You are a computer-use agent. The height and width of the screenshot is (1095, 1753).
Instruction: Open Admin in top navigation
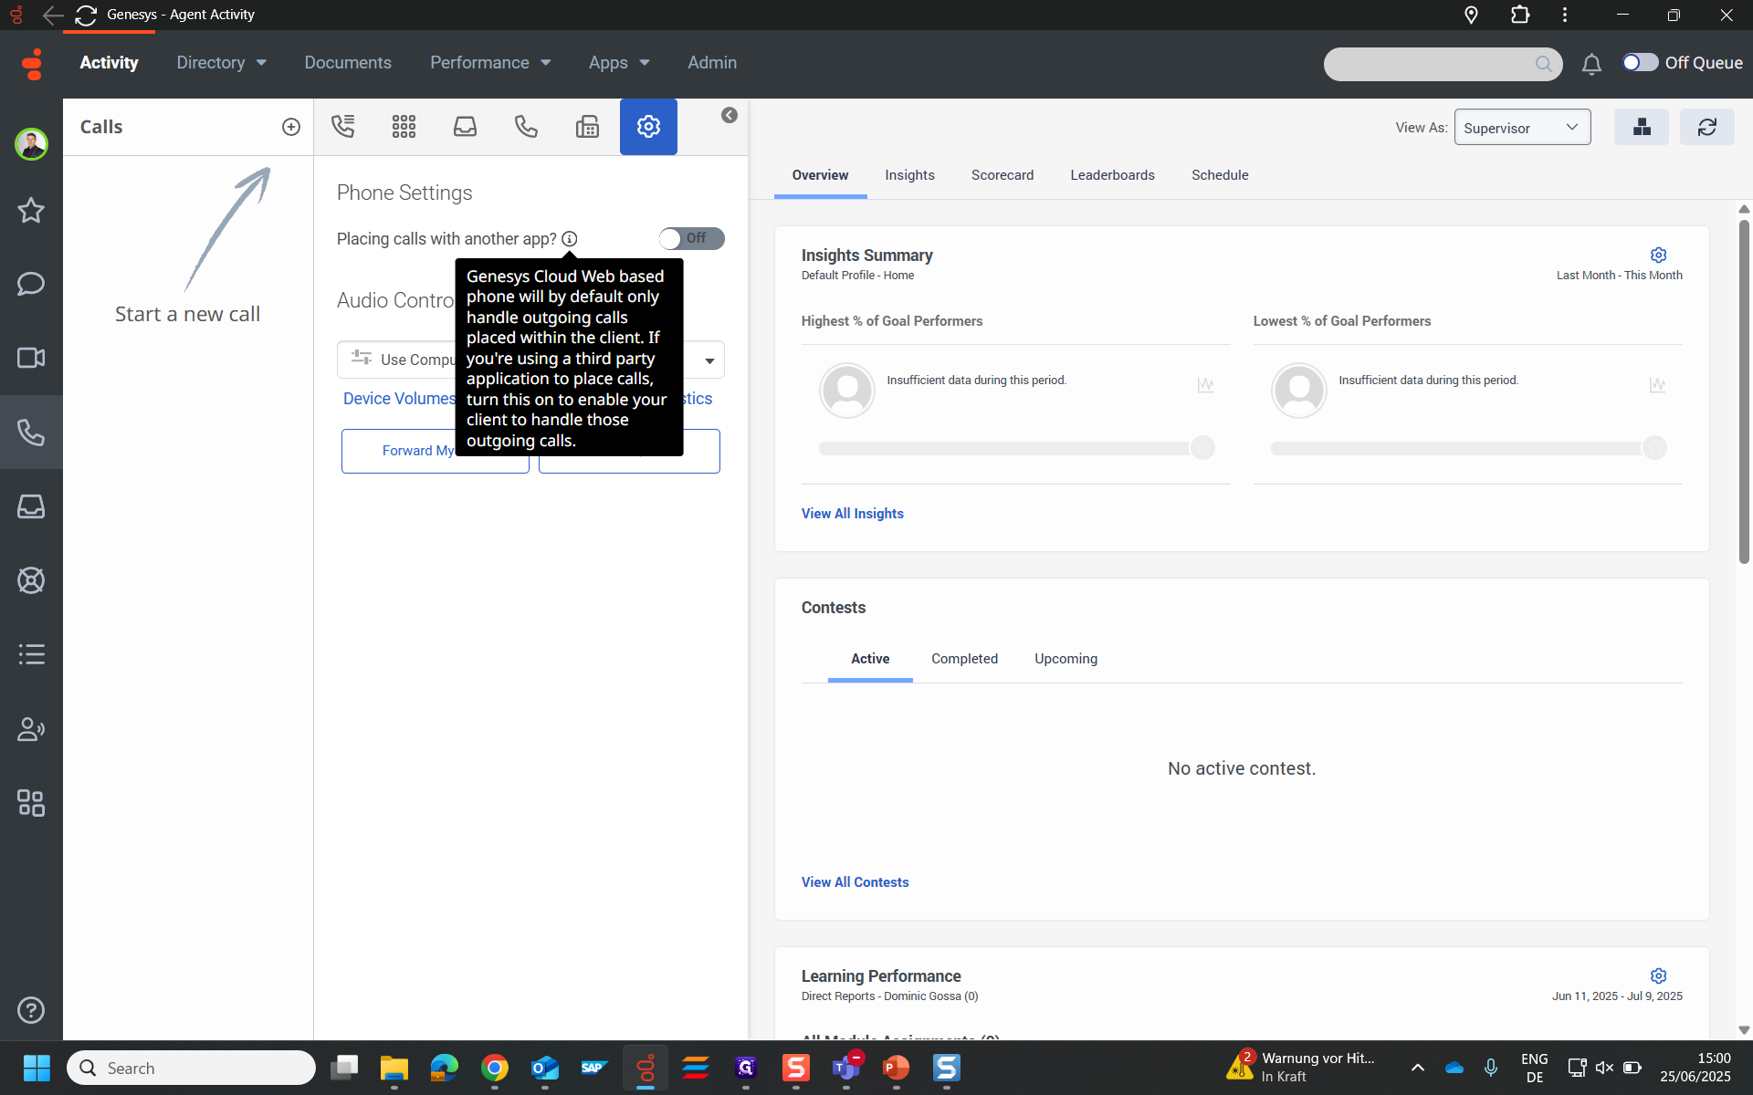point(712,63)
